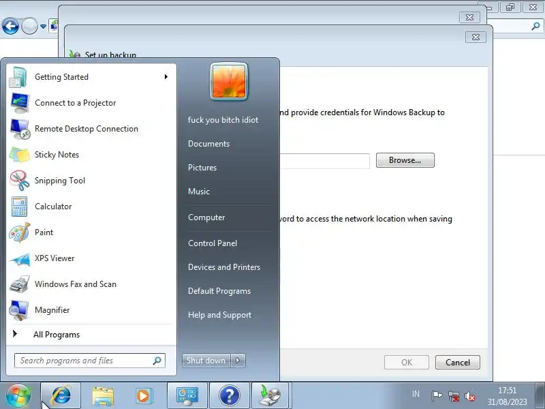Click the OK button in backup dialog
545x409 pixels.
(x=407, y=363)
